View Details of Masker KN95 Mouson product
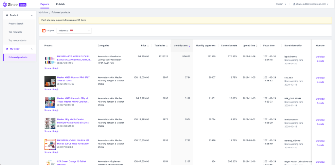This screenshot has width=335, height=165. coord(320,82)
